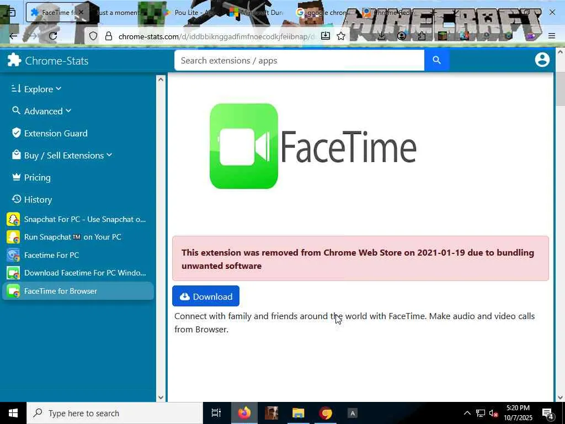
Task: Click the muted volume tray icon
Action: (493, 413)
